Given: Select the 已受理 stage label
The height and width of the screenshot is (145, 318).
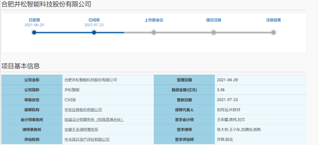Looking at the screenshot, I should point(34,20).
